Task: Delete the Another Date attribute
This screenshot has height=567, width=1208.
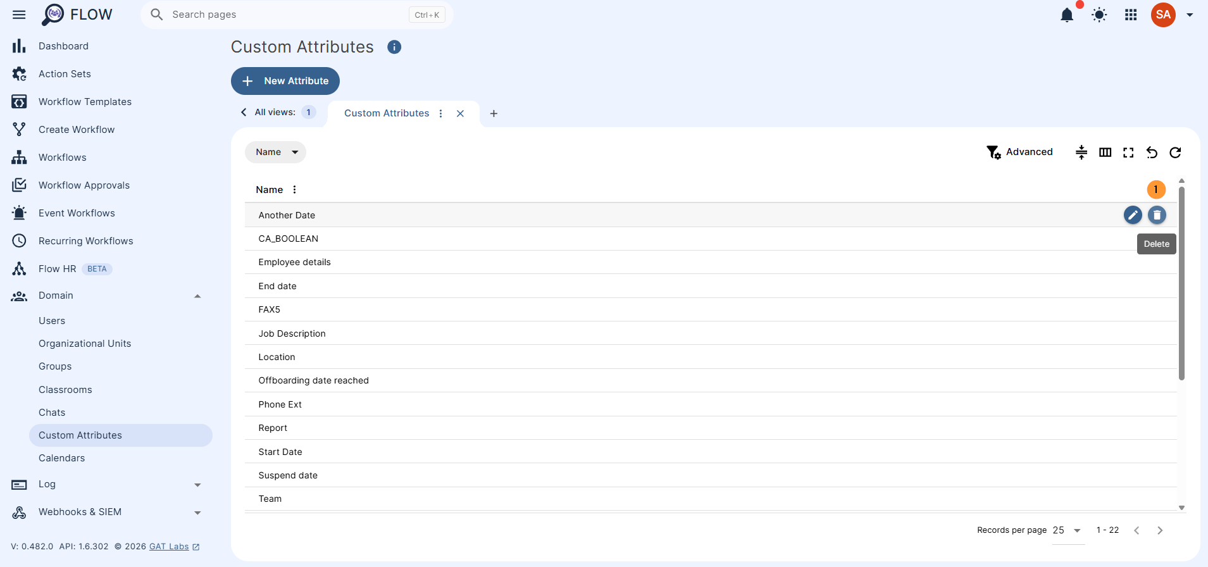Action: pyautogui.click(x=1157, y=215)
